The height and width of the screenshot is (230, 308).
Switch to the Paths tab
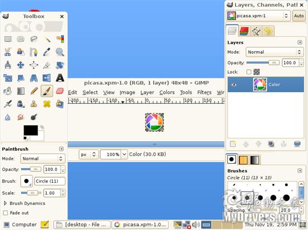coord(256,31)
